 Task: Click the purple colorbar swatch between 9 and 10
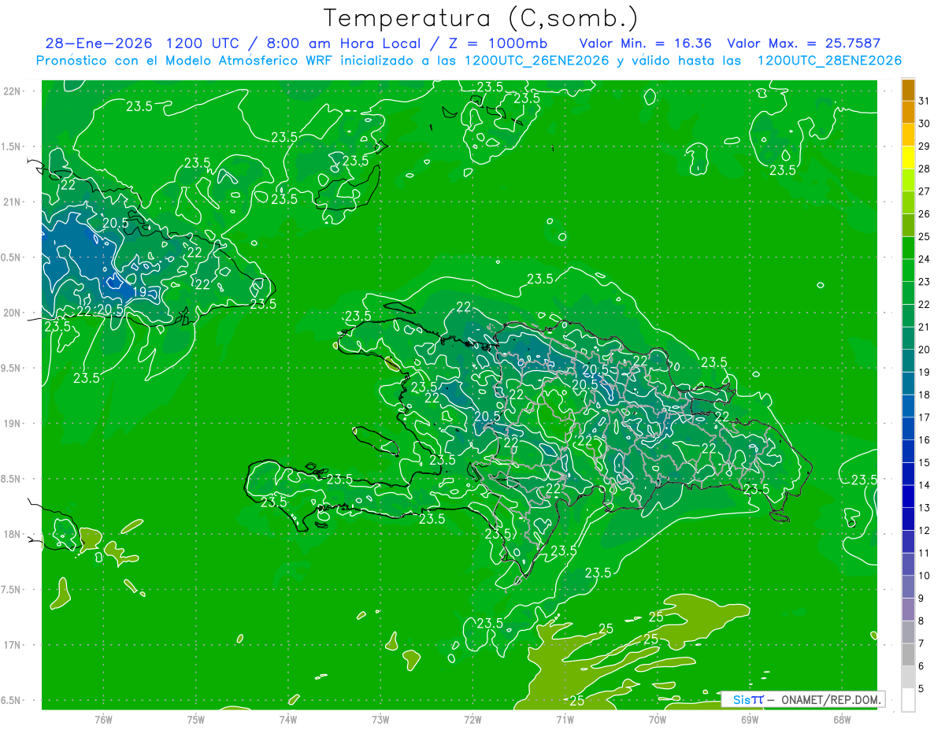pos(908,587)
